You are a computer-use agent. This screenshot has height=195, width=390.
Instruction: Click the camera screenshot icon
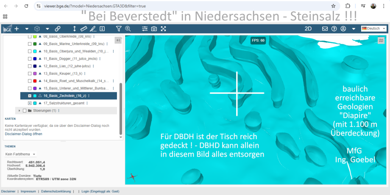154,29
